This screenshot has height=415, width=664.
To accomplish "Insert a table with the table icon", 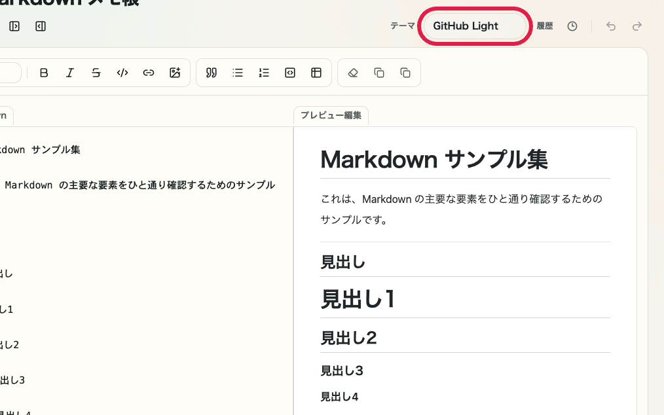I will point(316,73).
